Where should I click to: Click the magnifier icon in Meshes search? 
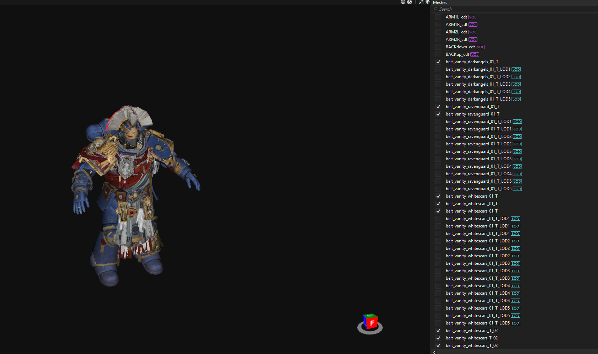pyautogui.click(x=435, y=9)
